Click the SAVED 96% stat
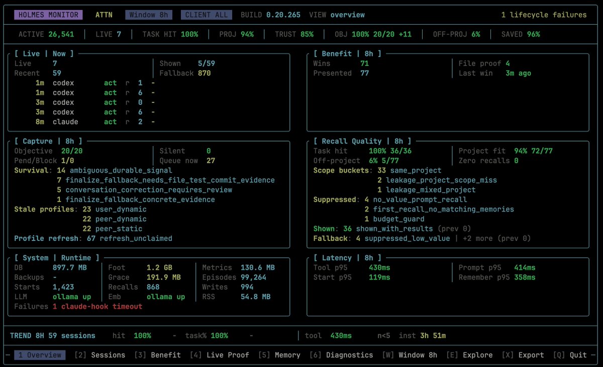 click(521, 35)
